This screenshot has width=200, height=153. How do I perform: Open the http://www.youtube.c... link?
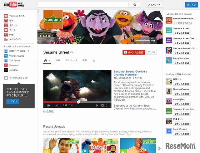[143, 109]
